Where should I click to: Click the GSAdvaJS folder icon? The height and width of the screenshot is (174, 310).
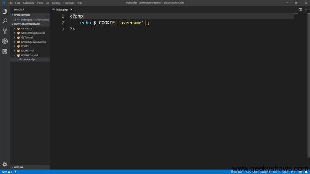18,29
